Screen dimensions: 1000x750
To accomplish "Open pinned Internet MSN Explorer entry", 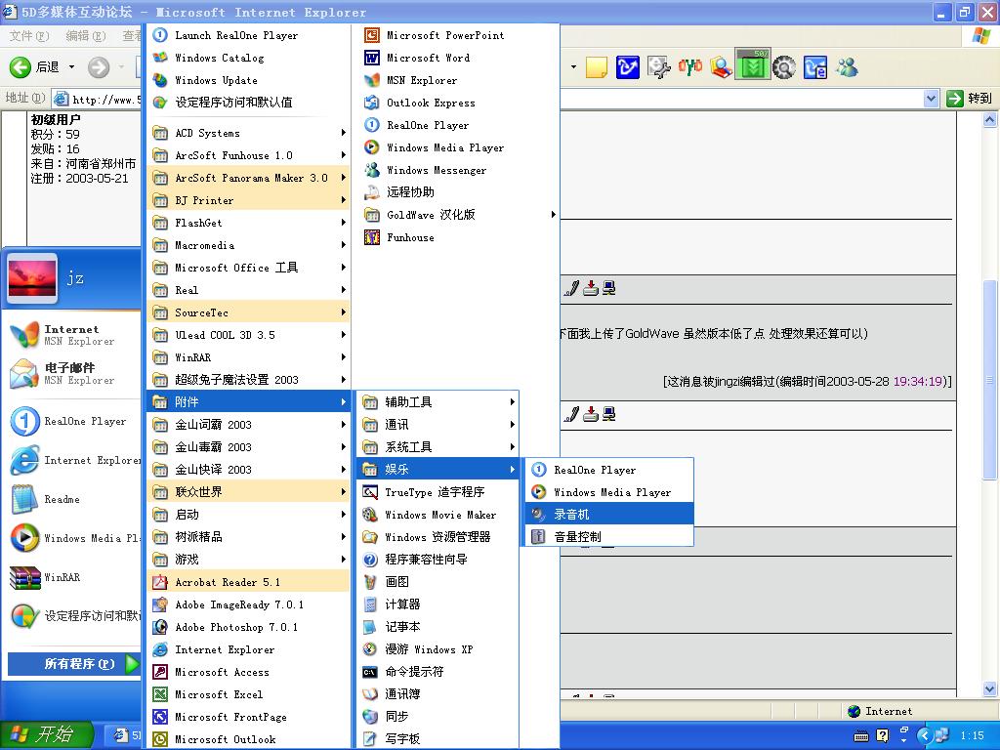I will (74, 336).
